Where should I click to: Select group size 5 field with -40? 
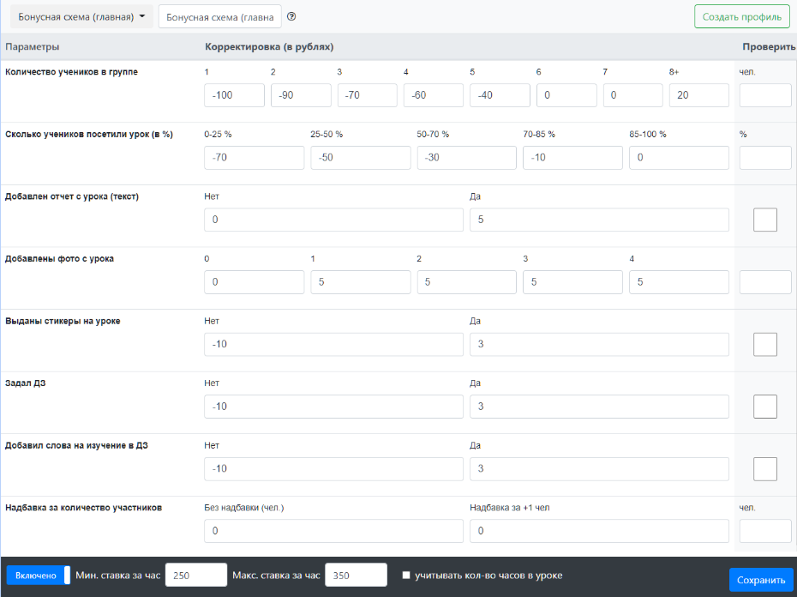tap(500, 95)
